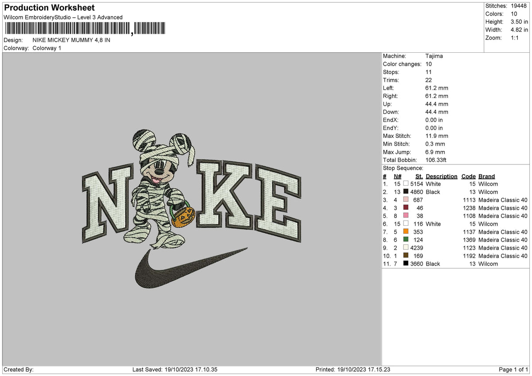Click the Width value '4.82 in'
The height and width of the screenshot is (376, 532).
[520, 30]
